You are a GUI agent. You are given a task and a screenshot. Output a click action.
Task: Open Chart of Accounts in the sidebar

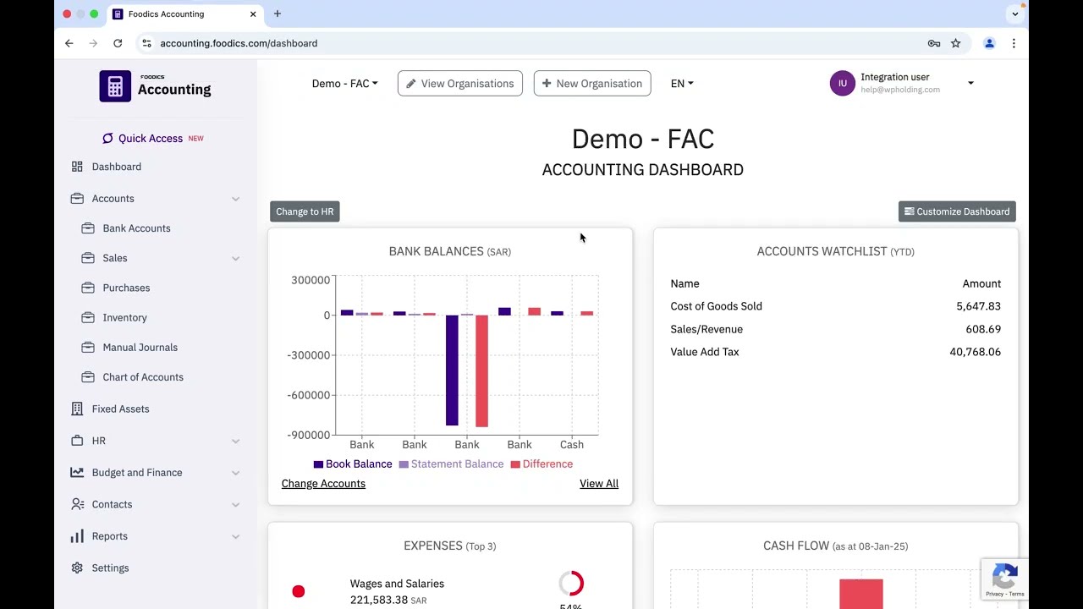point(143,377)
